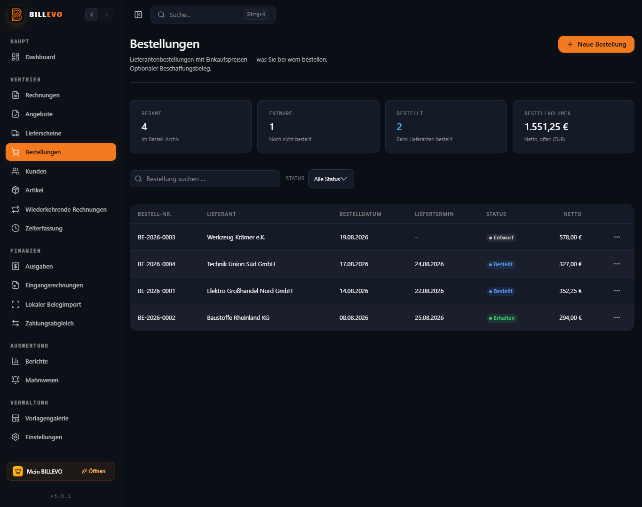Click the Wiederkehrende Rechnungen repeat icon

pyautogui.click(x=16, y=209)
